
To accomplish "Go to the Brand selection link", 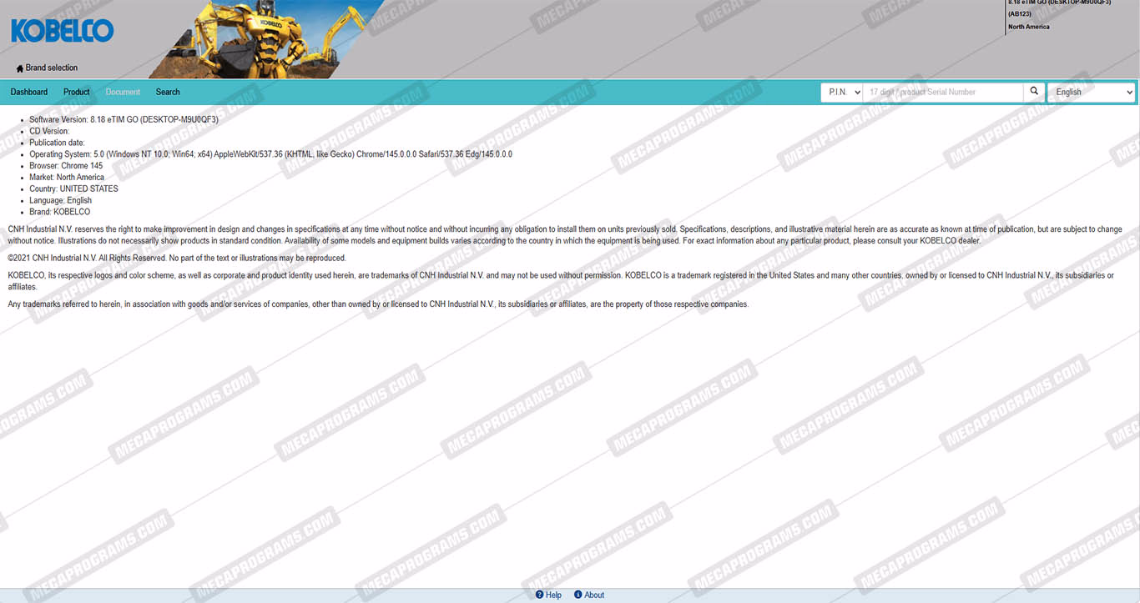I will click(x=52, y=68).
